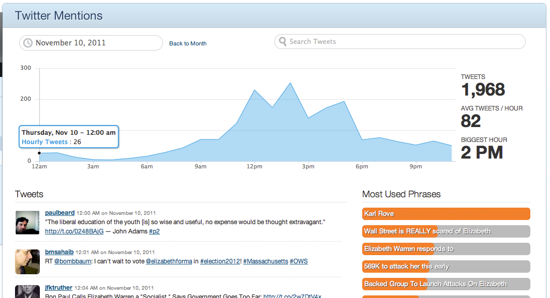Viewport: 550px width, 298px height.
Task: Click the 9am label on chart axis
Action: point(201,166)
